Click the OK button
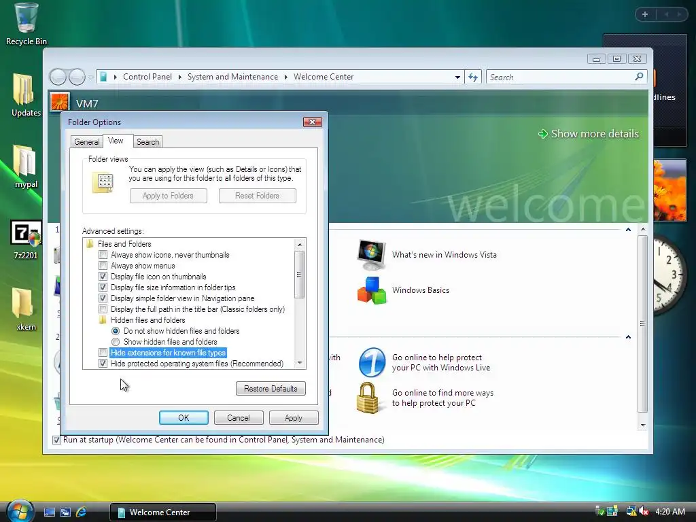Viewport: 696px width, 522px height. tap(184, 418)
